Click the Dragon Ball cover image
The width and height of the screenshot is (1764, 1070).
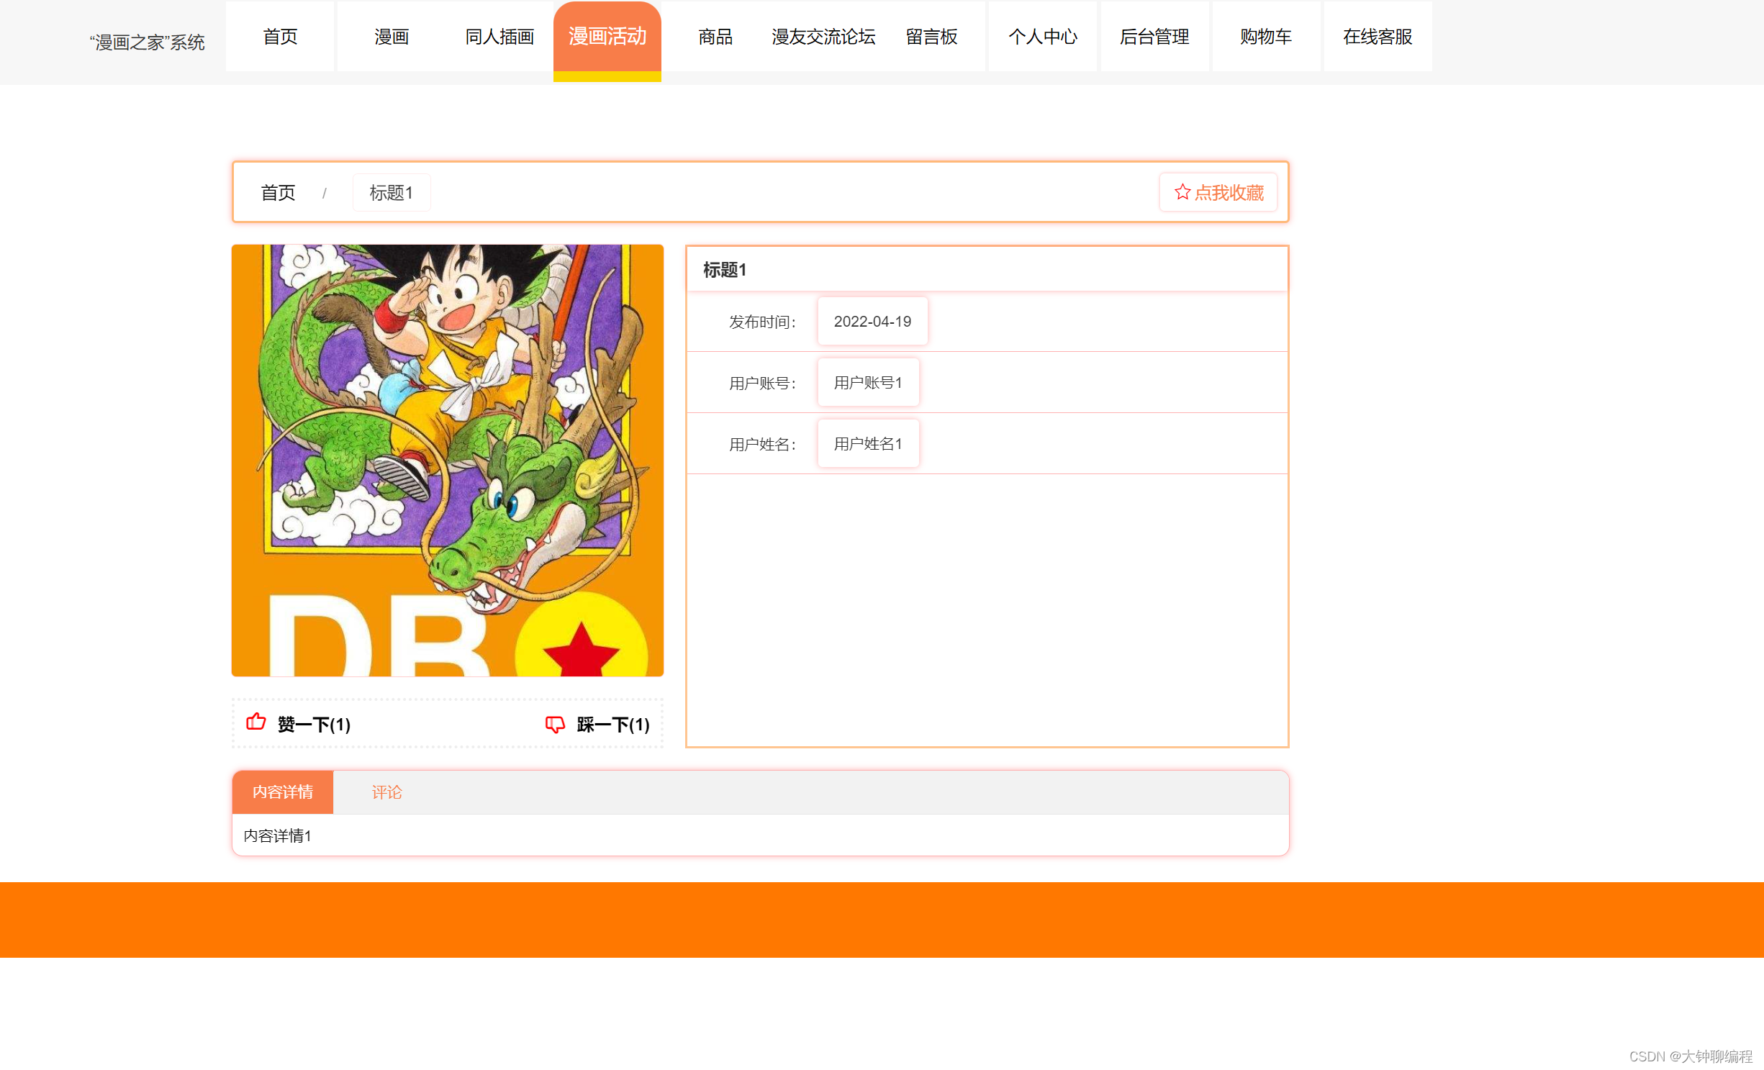[447, 461]
